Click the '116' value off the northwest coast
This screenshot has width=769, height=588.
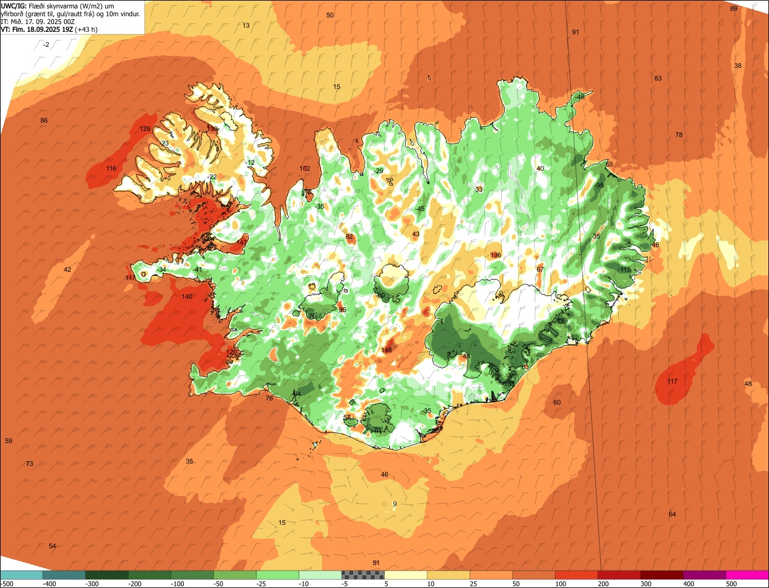coord(111,168)
